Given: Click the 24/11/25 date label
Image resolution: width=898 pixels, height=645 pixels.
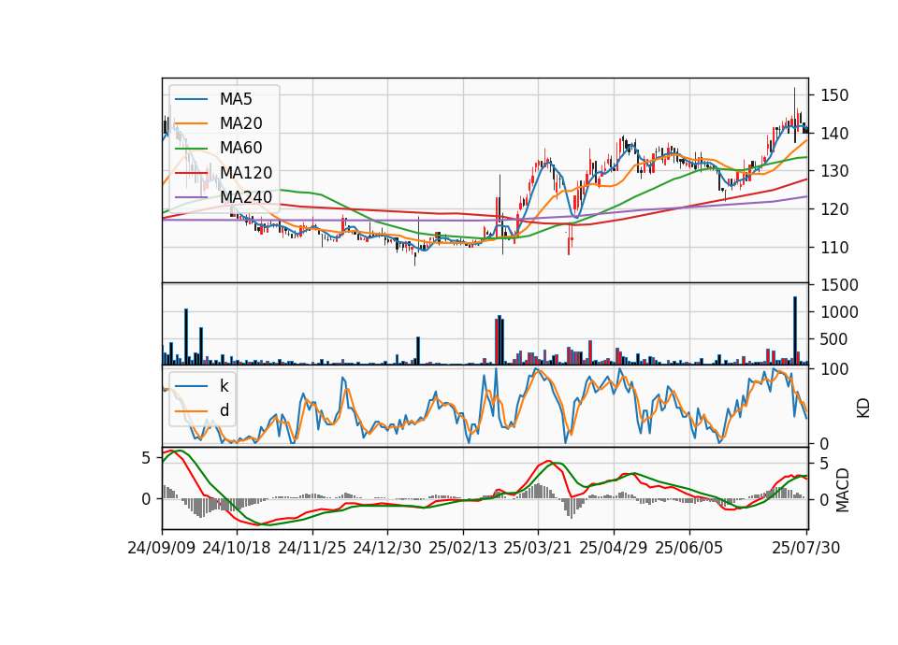Looking at the screenshot, I should [312, 548].
